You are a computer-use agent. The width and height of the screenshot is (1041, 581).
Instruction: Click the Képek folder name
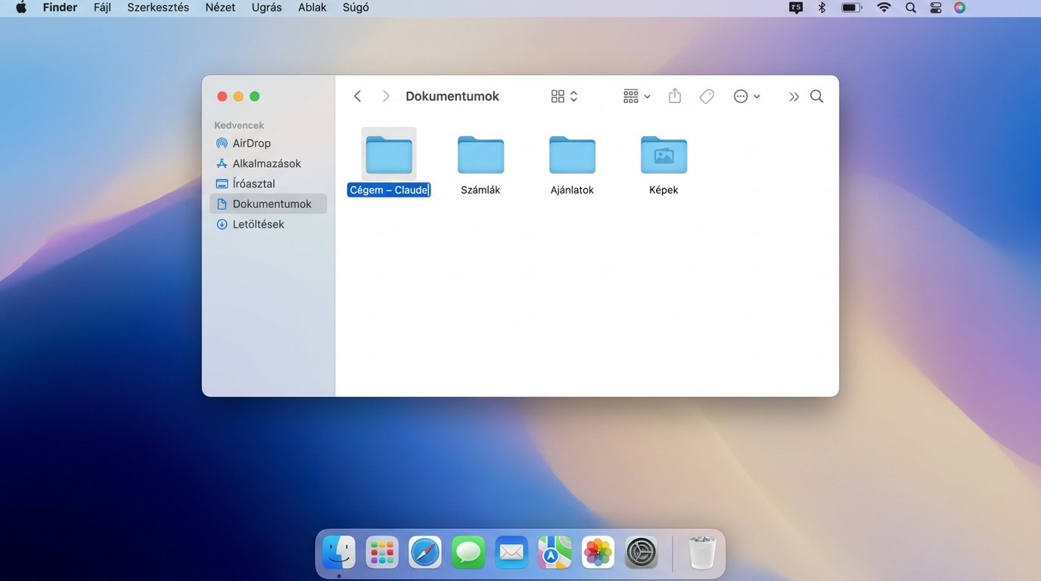[x=663, y=190]
